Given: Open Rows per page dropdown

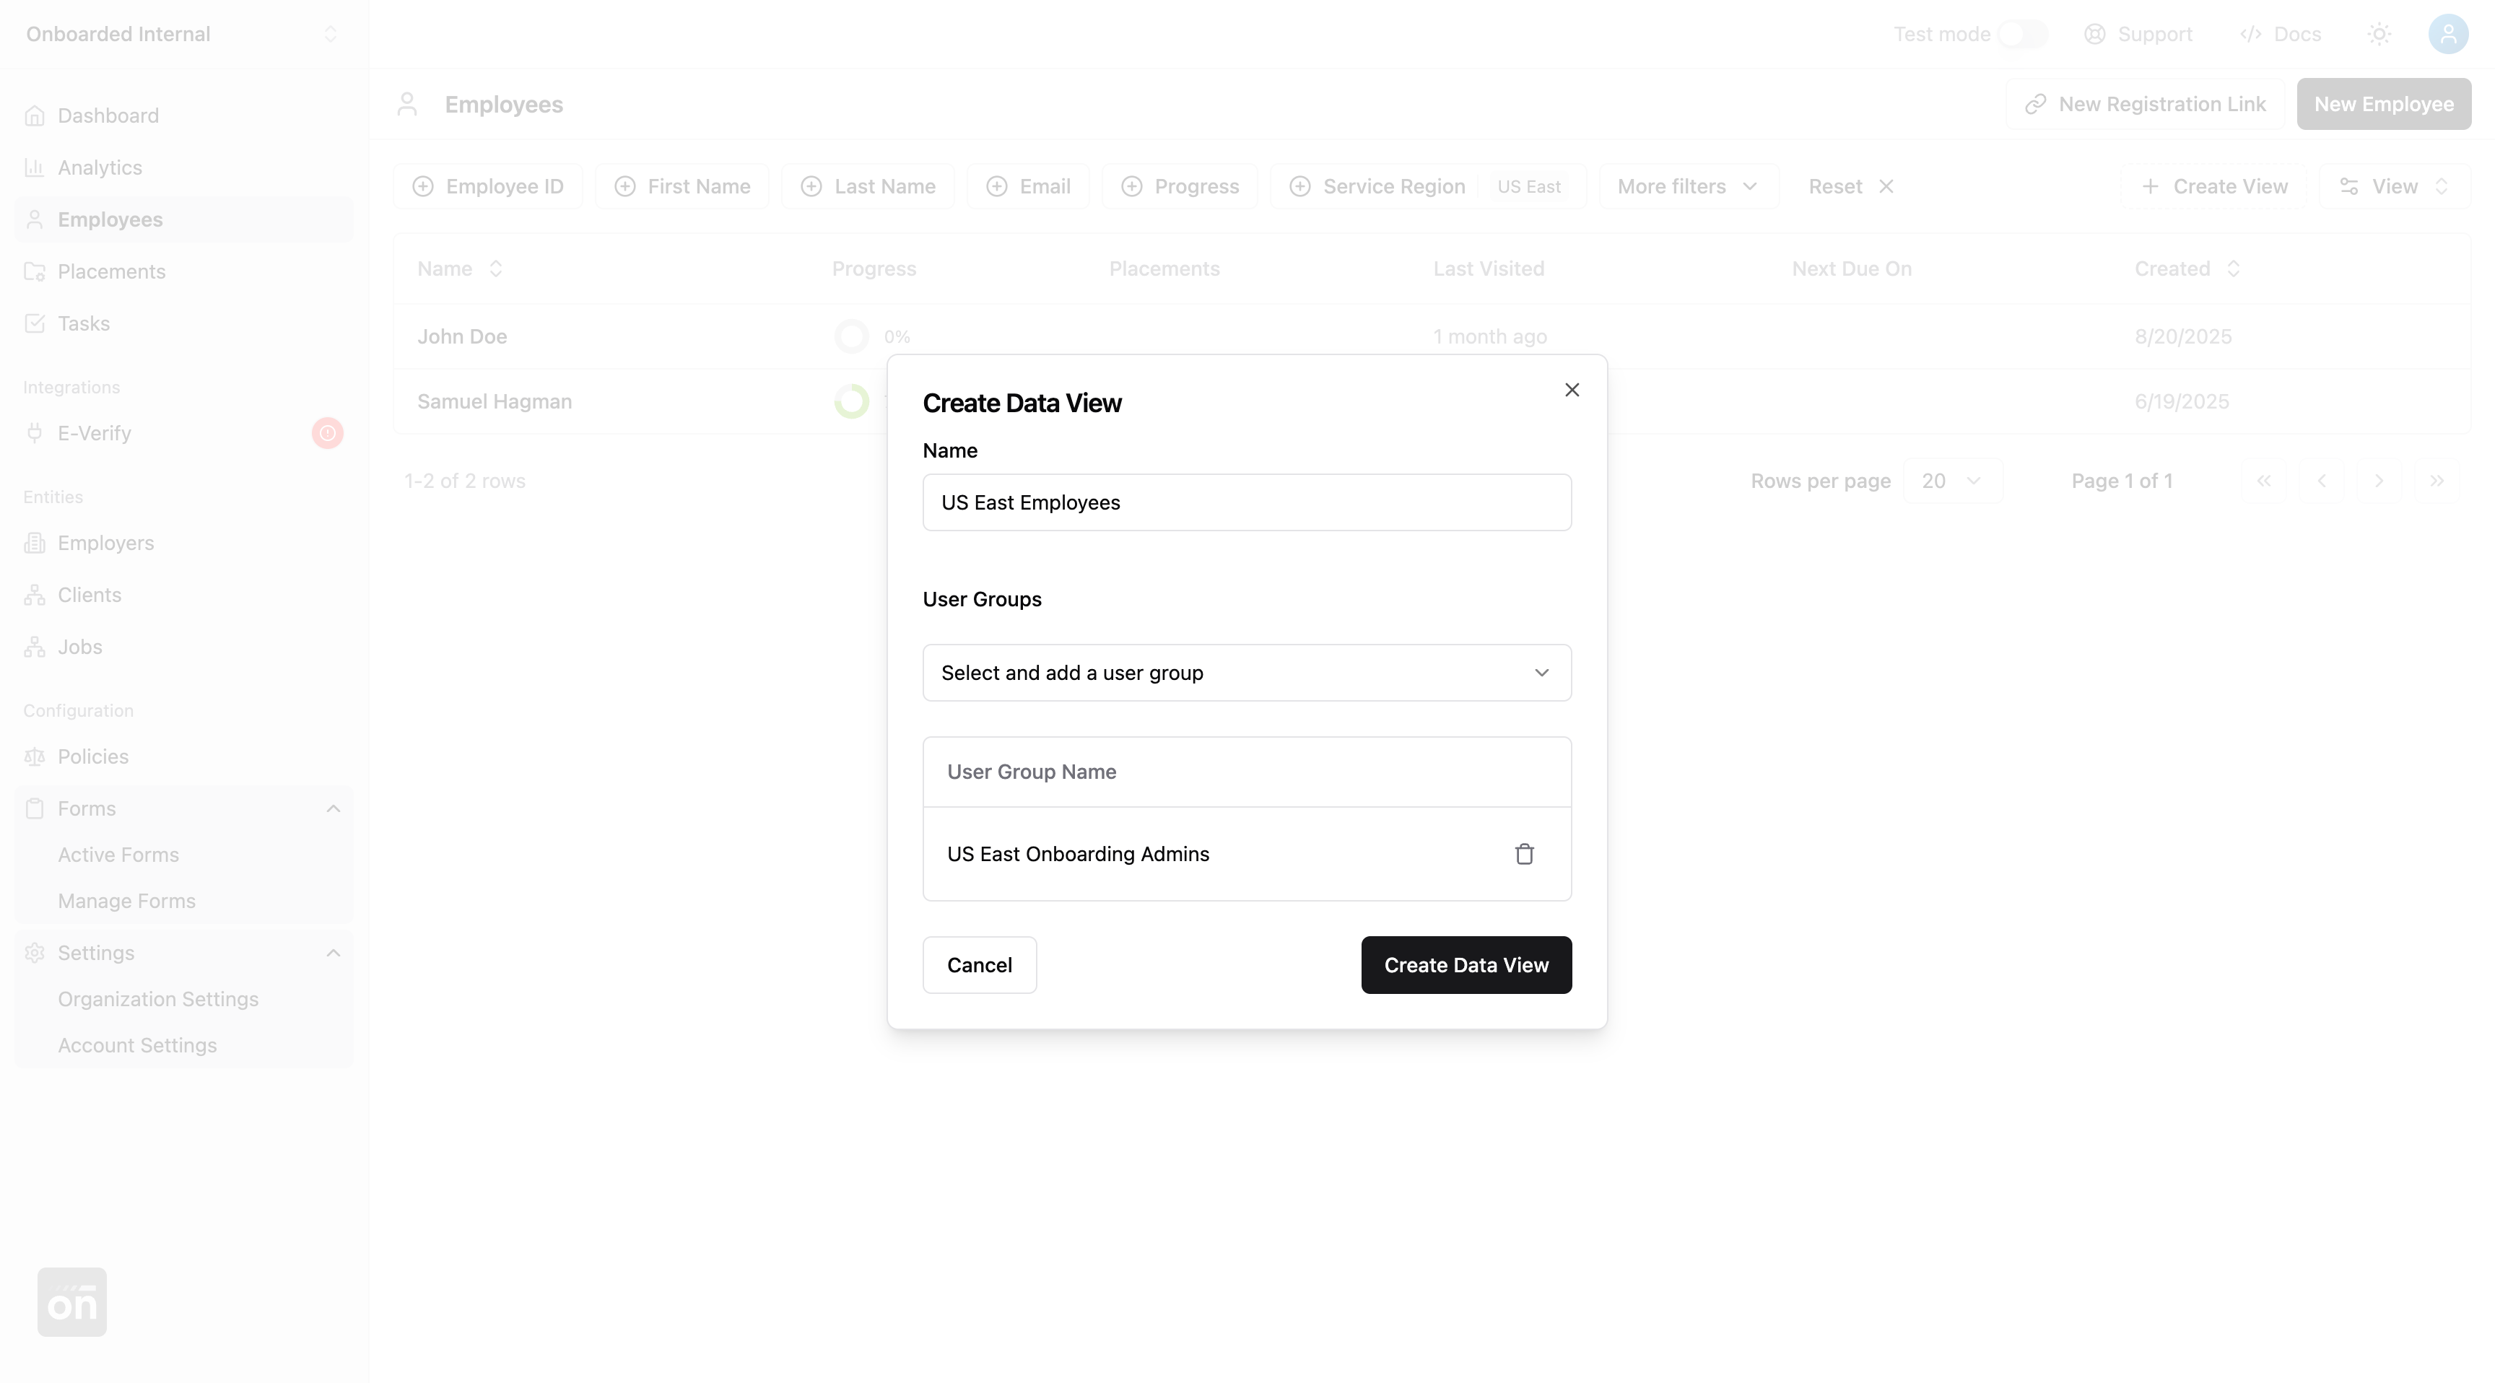Looking at the screenshot, I should coord(1951,481).
